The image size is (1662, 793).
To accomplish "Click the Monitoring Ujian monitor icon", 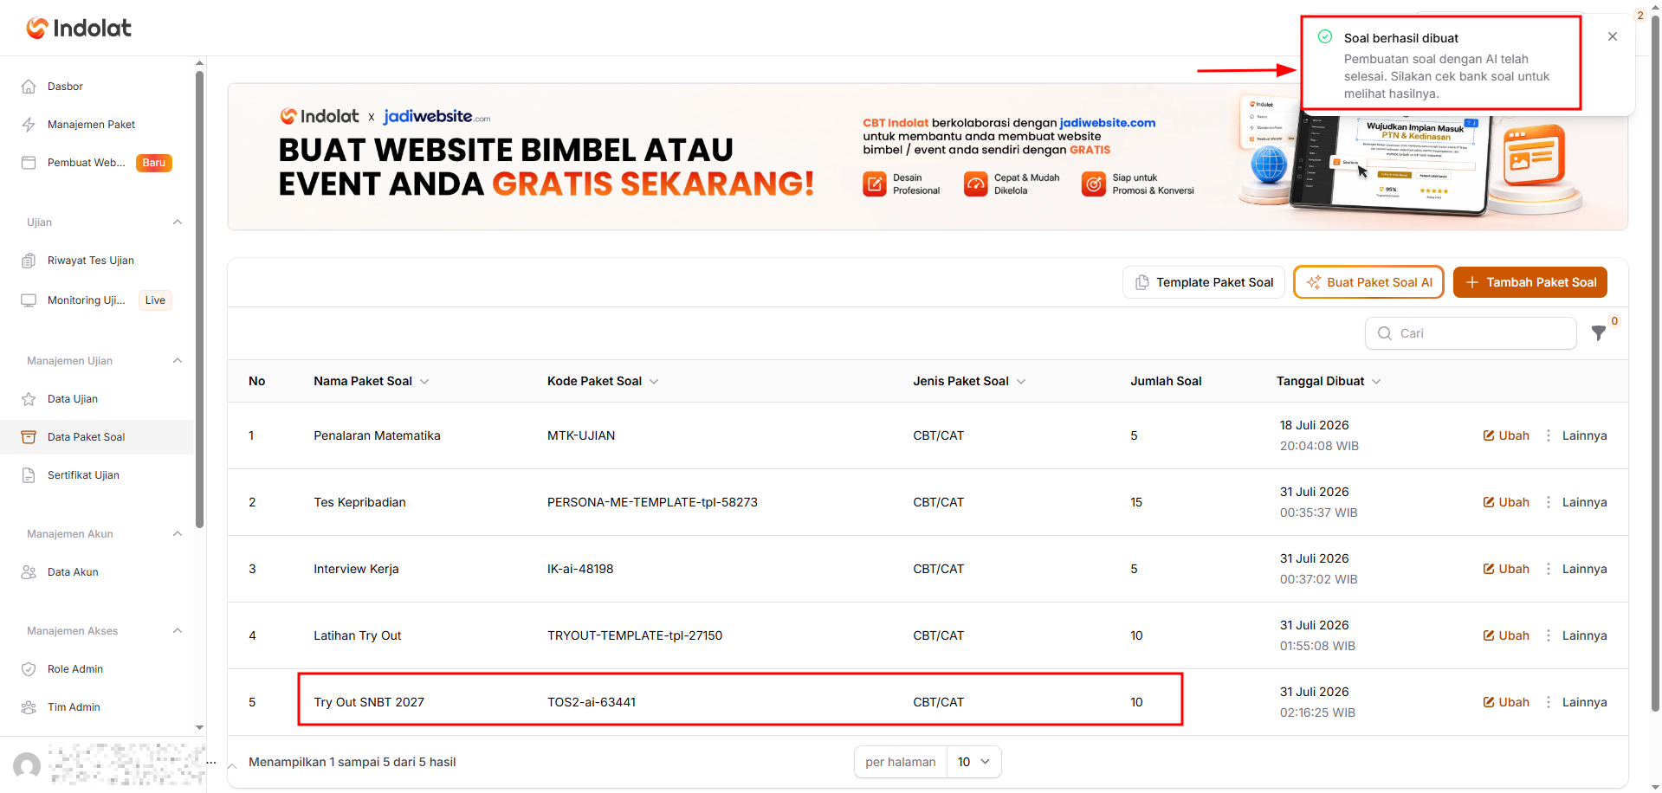I will click(x=29, y=300).
